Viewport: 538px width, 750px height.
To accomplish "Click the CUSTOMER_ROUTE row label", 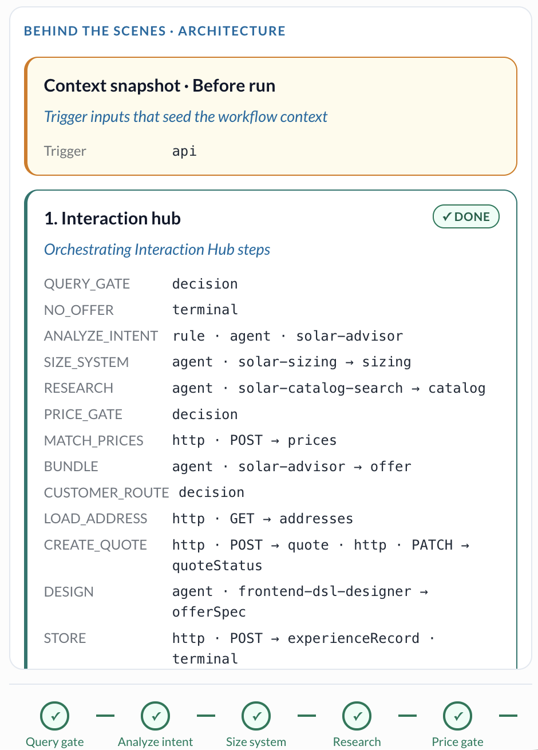I will coord(106,492).
